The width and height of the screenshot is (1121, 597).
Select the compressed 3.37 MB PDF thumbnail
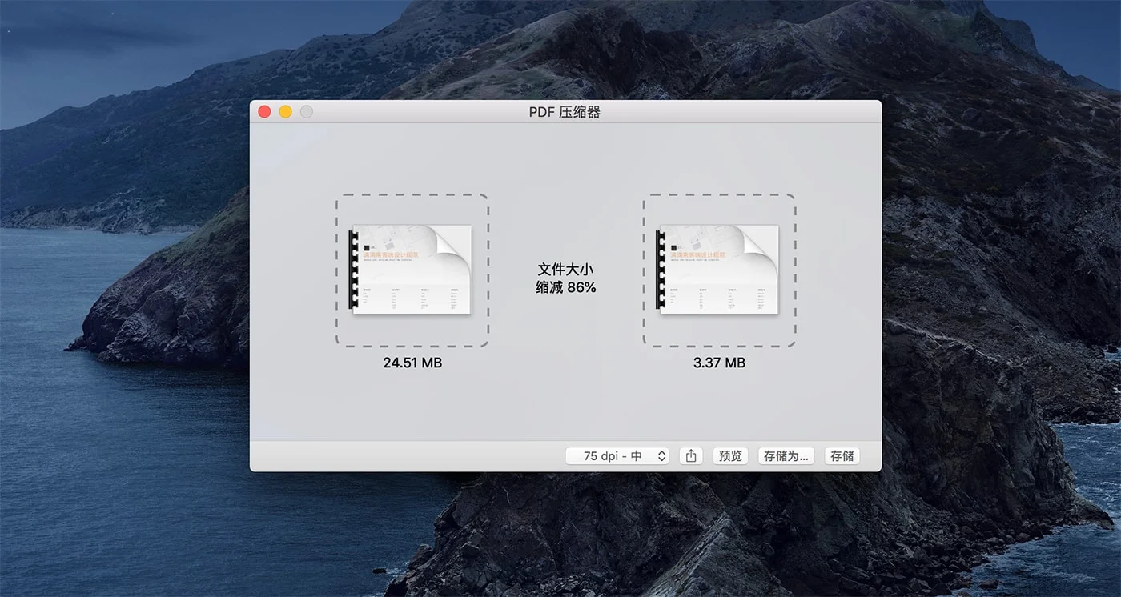click(719, 270)
